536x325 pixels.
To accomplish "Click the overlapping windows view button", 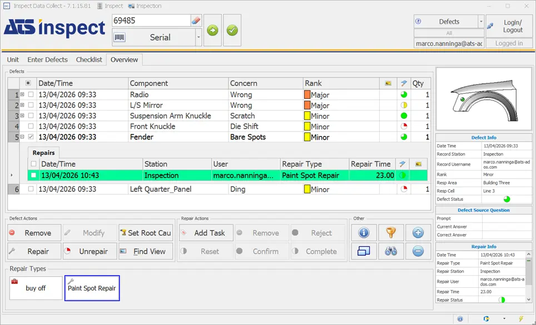I will [364, 251].
